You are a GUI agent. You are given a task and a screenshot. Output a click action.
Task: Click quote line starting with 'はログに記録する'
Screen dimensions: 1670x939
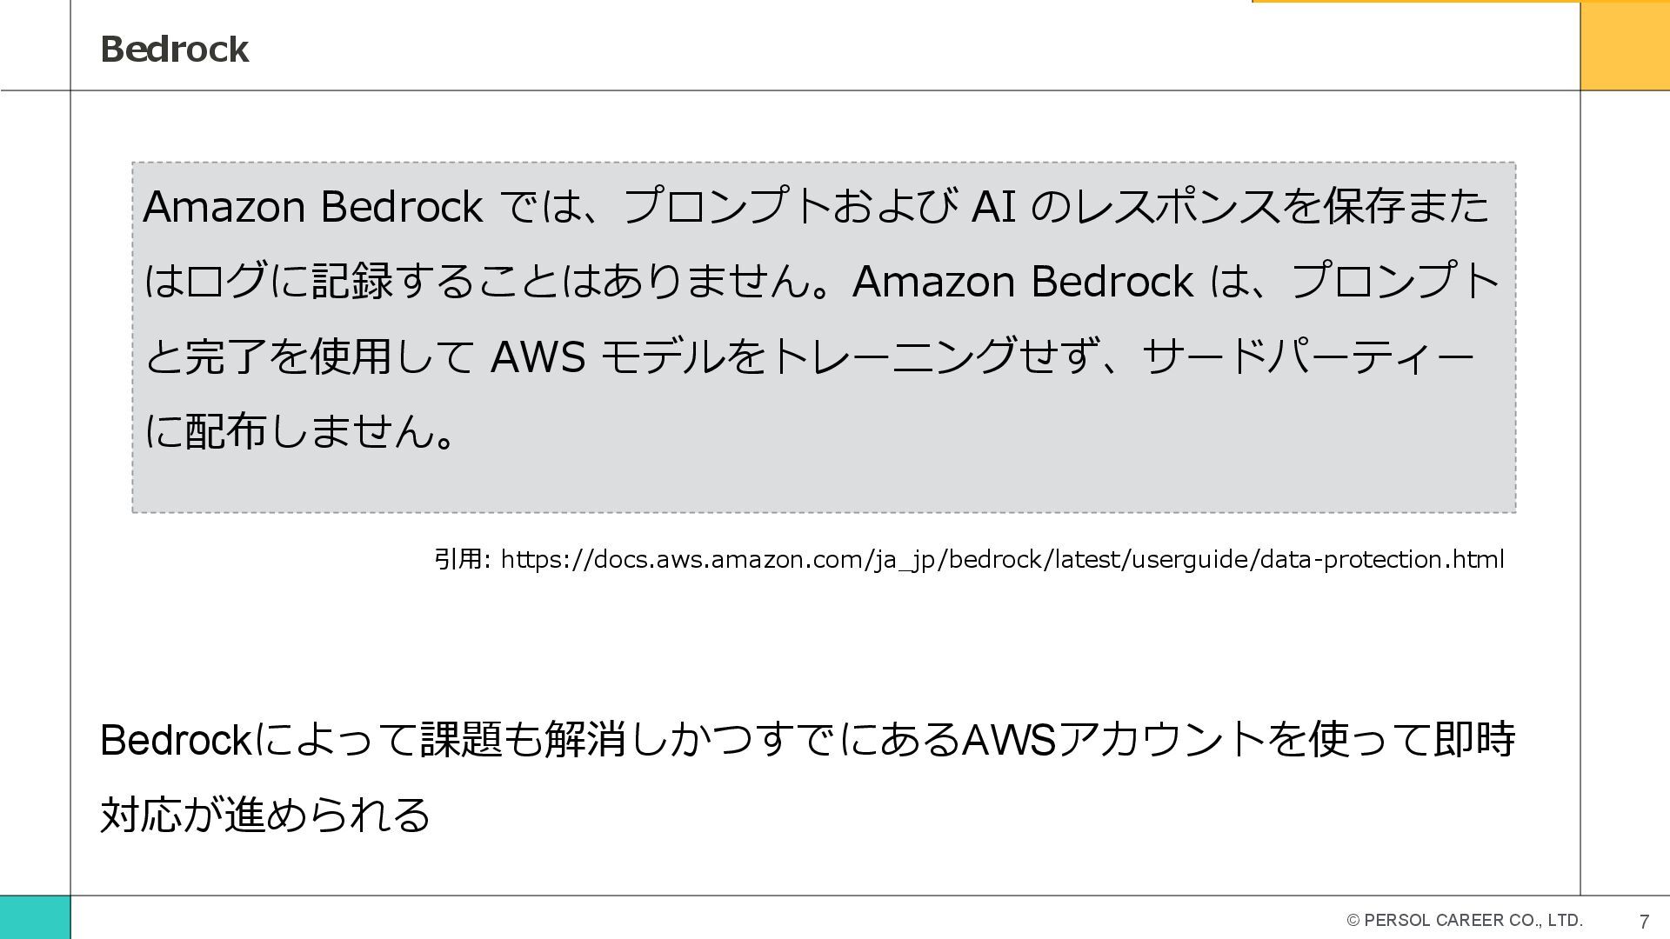(822, 282)
